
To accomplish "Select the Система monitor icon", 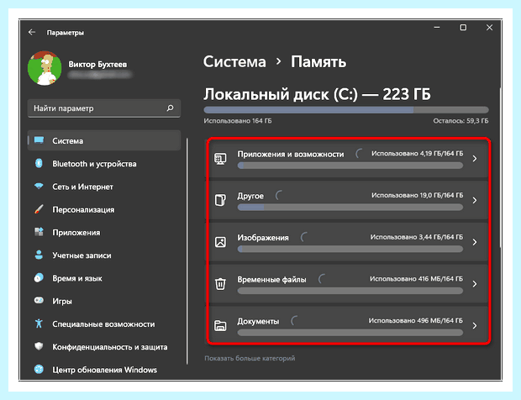I will (39, 140).
